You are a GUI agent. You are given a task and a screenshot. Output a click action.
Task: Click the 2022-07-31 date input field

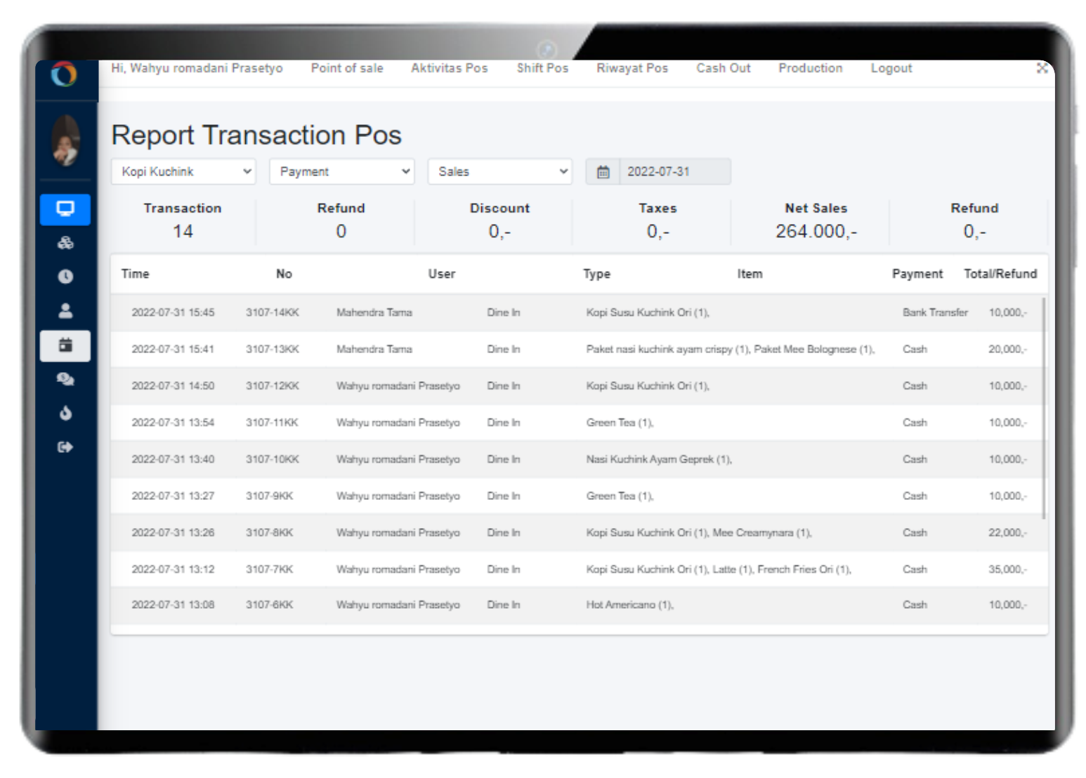674,172
